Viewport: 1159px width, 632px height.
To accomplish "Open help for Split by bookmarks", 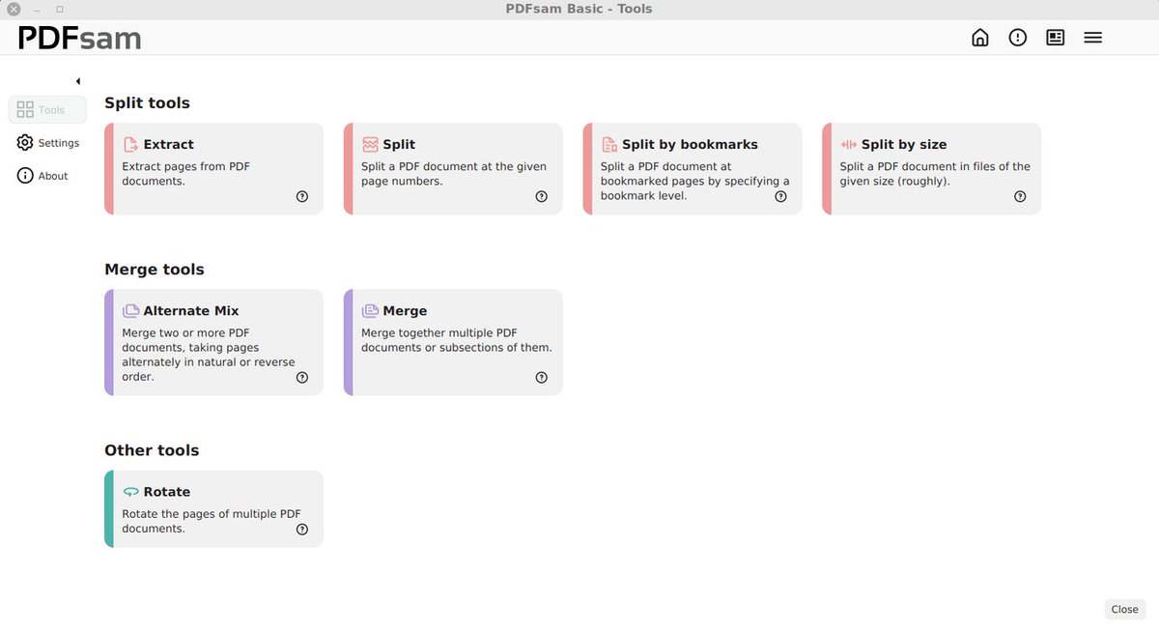I will point(781,196).
